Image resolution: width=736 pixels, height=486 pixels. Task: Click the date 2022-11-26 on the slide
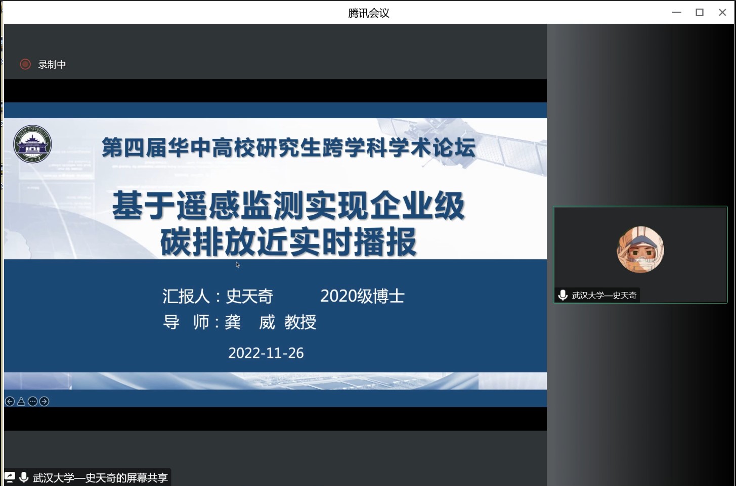click(x=266, y=353)
